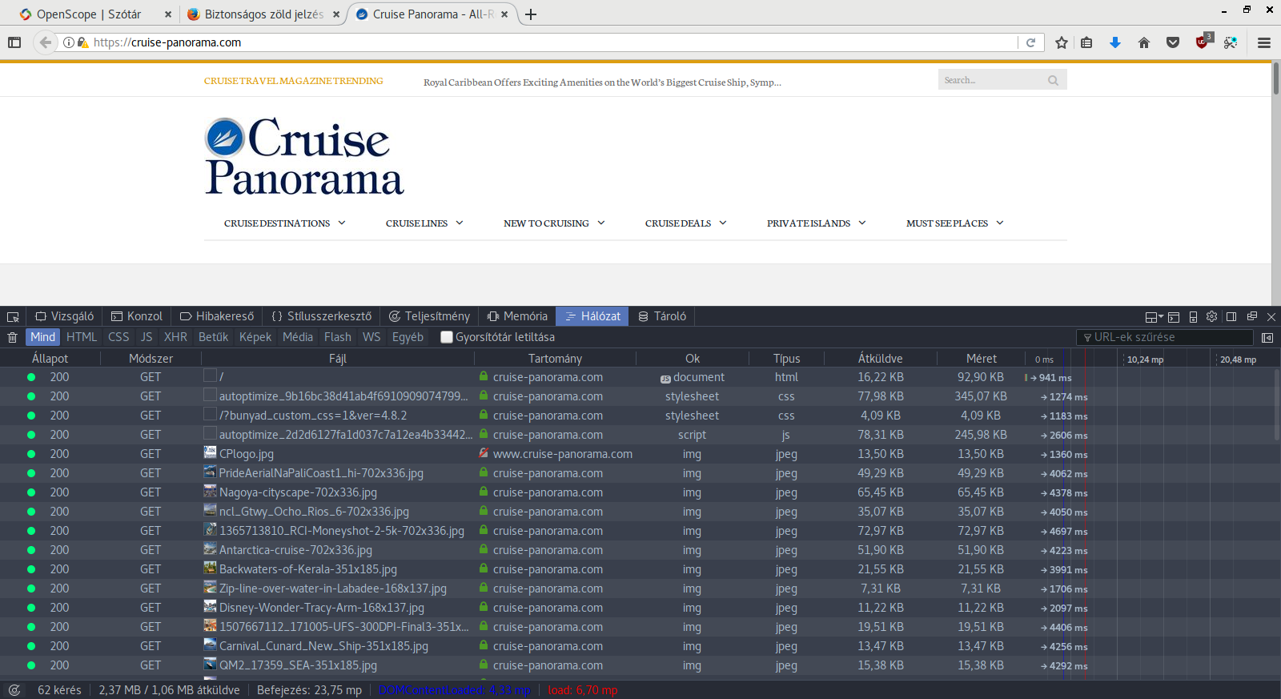Switch to the Konzol devtools tab

(137, 316)
